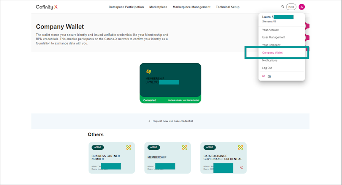Viewport: 342px width, 185px height.
Task: Open the Business Partner Number credential card
Action: click(112, 158)
